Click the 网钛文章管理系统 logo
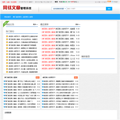 17,8
